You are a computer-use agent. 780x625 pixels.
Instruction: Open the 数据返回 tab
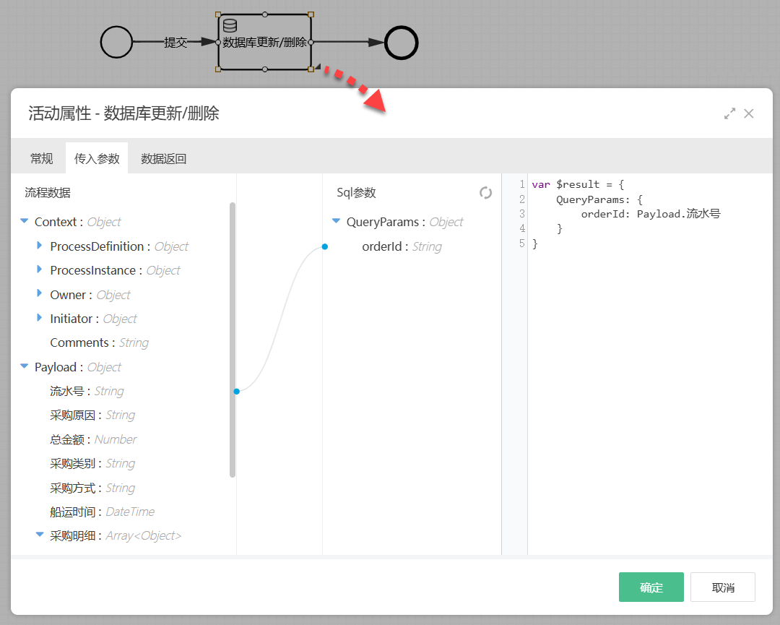coord(163,159)
